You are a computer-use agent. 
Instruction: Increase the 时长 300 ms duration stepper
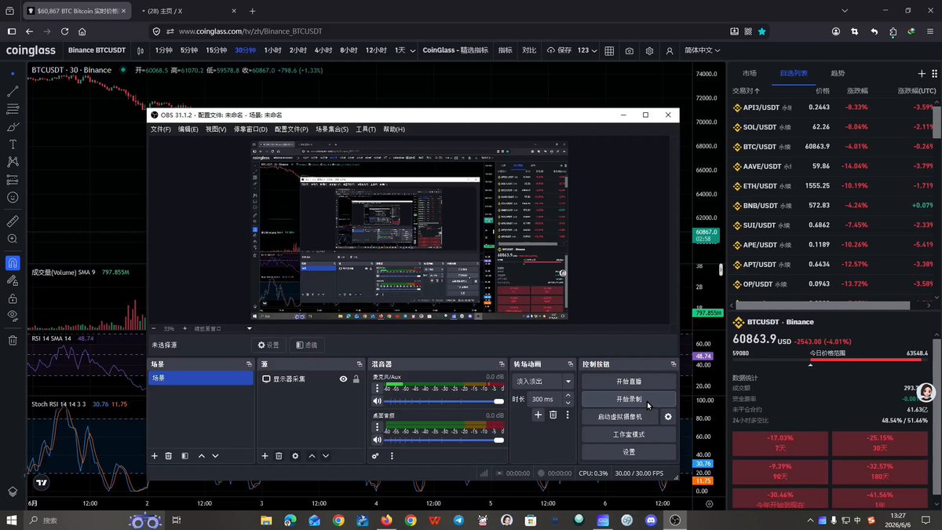pyautogui.click(x=568, y=397)
